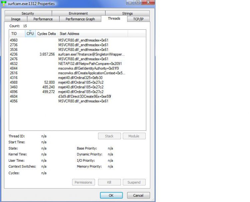This screenshot has width=250, height=202.
Task: Select thread row 2476
Action: tap(77, 59)
